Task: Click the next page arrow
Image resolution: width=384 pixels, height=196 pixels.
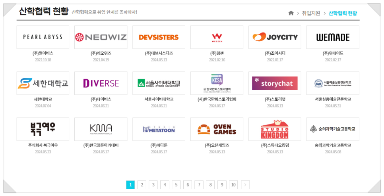Action: click(x=245, y=185)
